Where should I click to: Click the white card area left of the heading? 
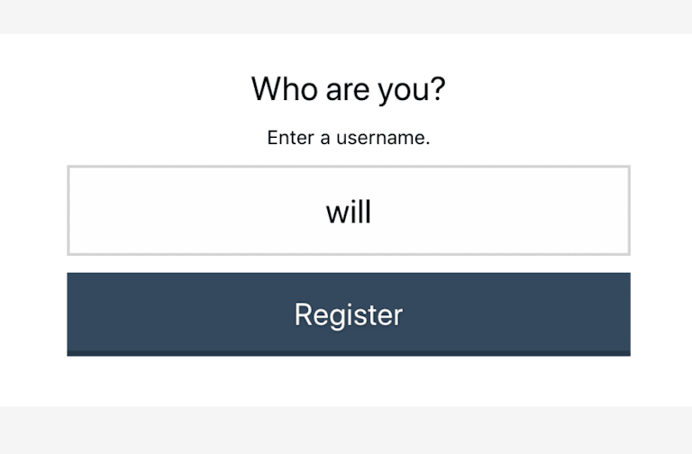[123, 89]
